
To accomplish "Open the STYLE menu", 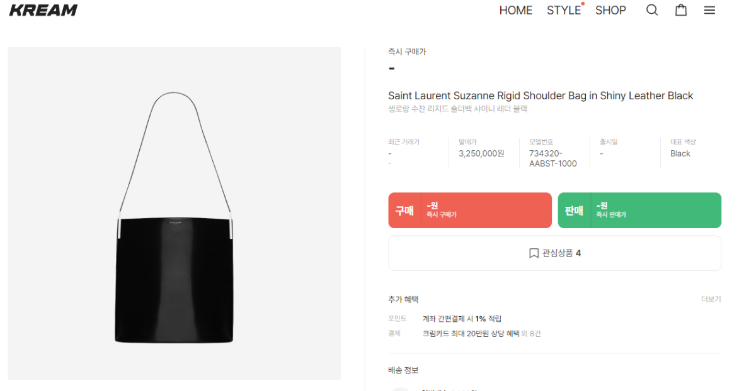I will pyautogui.click(x=563, y=10).
